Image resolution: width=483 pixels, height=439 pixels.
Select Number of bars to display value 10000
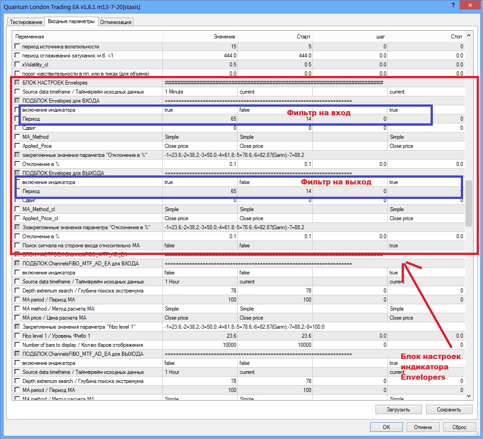point(200,345)
